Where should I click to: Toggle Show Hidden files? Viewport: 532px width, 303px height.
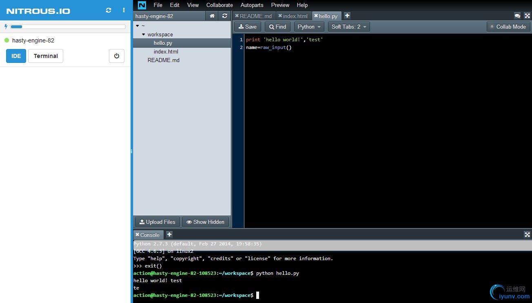pos(205,222)
